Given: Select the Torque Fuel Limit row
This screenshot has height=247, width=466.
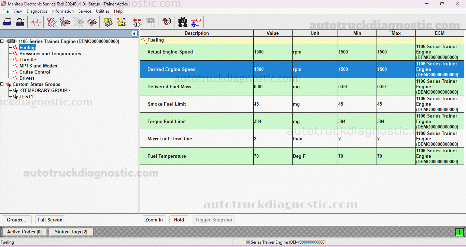Looking at the screenshot, I should 302,121.
